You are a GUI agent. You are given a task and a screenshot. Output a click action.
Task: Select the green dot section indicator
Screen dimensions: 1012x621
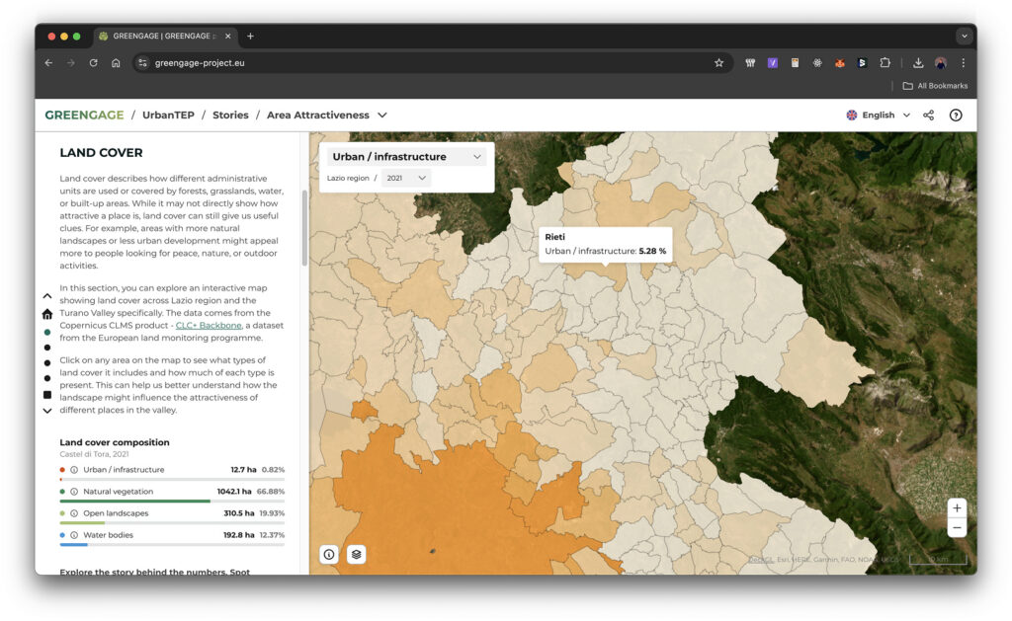tap(45, 333)
